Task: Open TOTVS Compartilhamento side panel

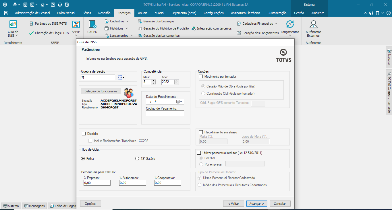Action: coord(389,92)
